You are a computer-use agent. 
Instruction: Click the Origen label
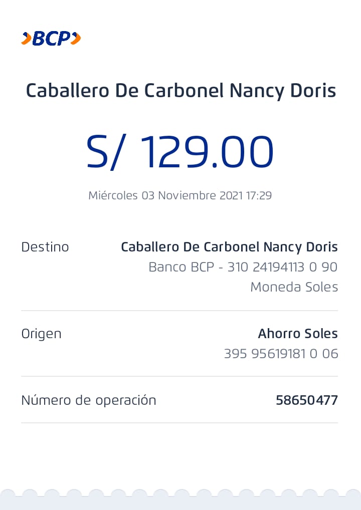click(x=41, y=334)
